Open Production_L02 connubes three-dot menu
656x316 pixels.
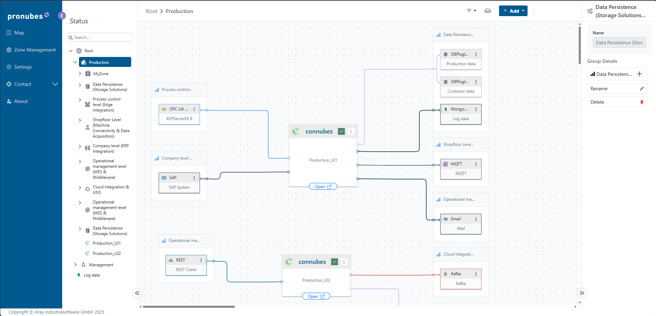click(344, 262)
